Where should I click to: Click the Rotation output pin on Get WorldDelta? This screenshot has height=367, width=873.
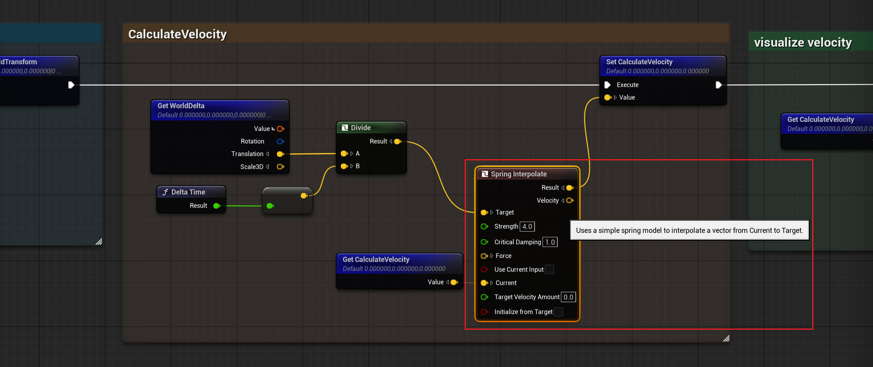(280, 142)
